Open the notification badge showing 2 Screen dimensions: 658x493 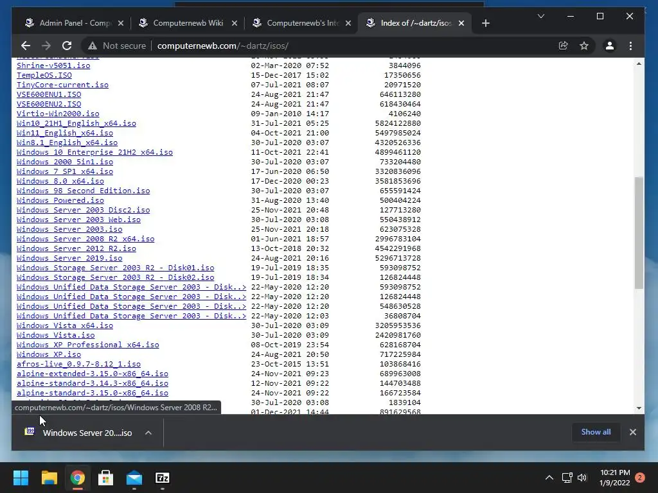640,478
